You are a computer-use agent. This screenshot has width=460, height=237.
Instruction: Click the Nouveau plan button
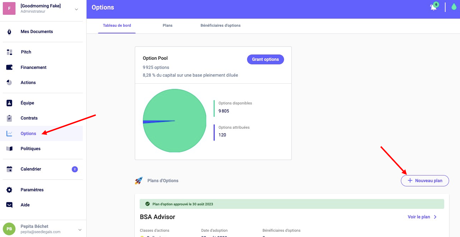(425, 181)
